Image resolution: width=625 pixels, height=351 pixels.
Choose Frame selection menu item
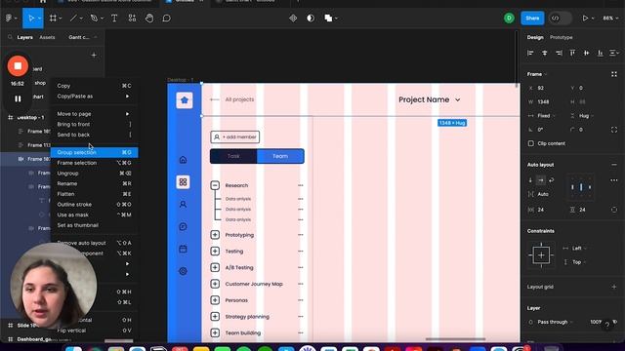click(x=94, y=163)
